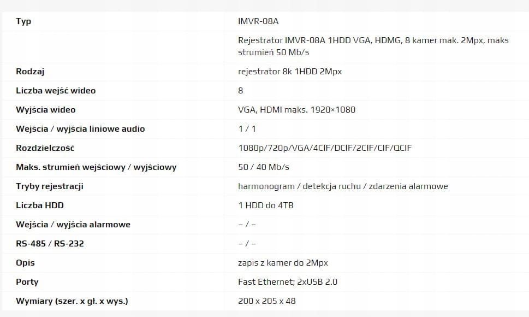Select the IMVR-08A model value

[x=259, y=21]
